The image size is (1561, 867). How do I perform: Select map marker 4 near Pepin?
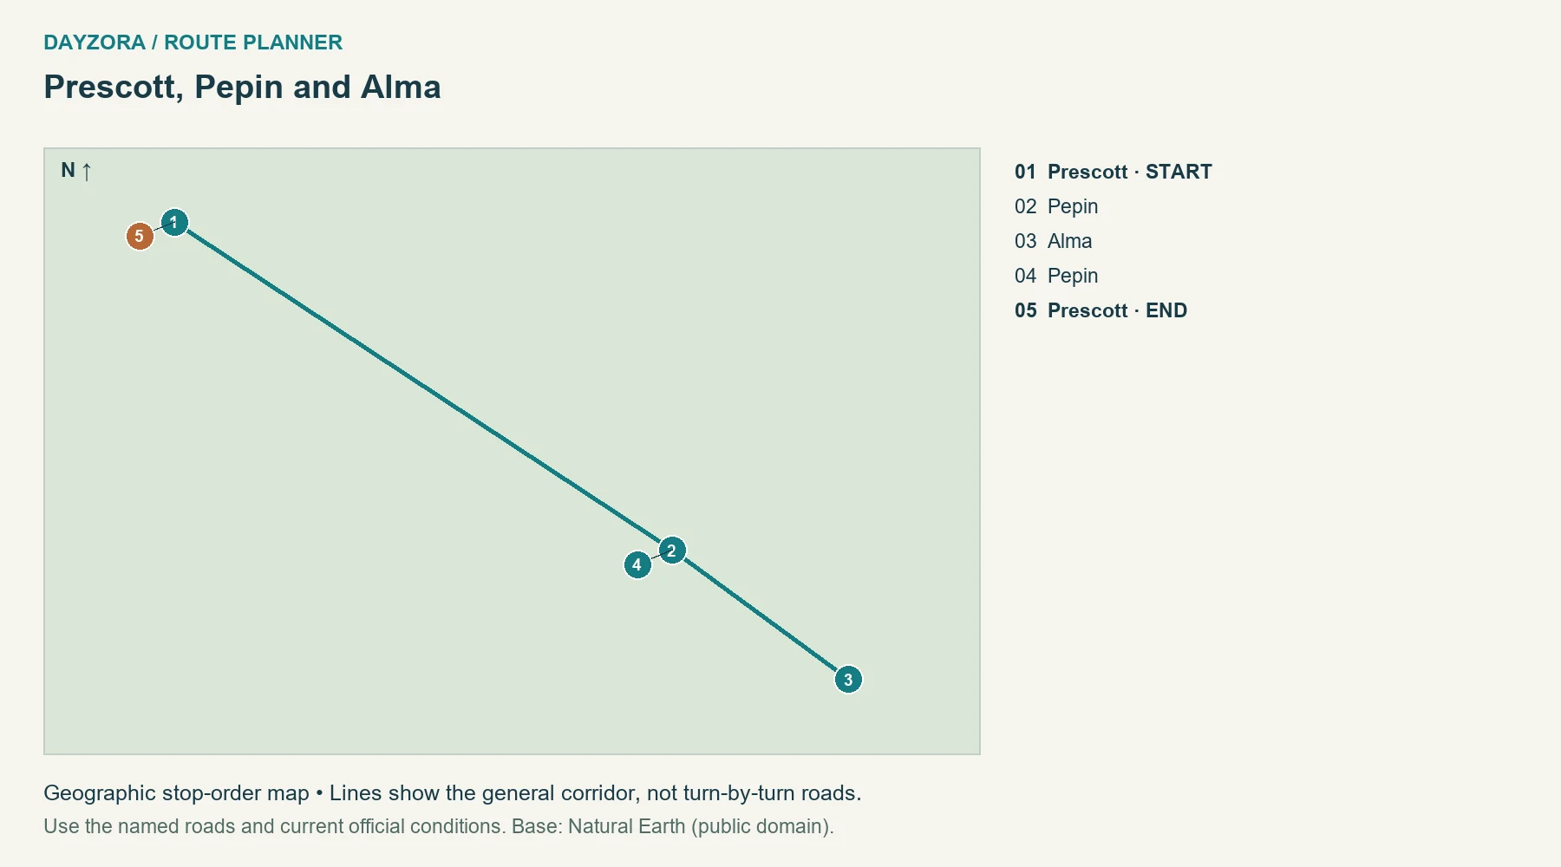pyautogui.click(x=637, y=565)
